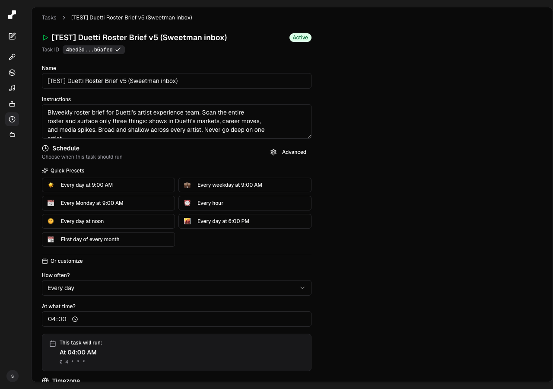Open the compose icon in the sidebar

[12, 36]
